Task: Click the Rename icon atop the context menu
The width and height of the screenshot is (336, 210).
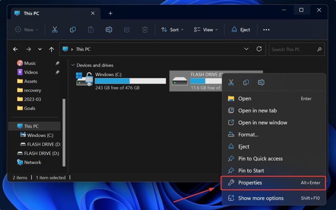Action: click(x=261, y=82)
